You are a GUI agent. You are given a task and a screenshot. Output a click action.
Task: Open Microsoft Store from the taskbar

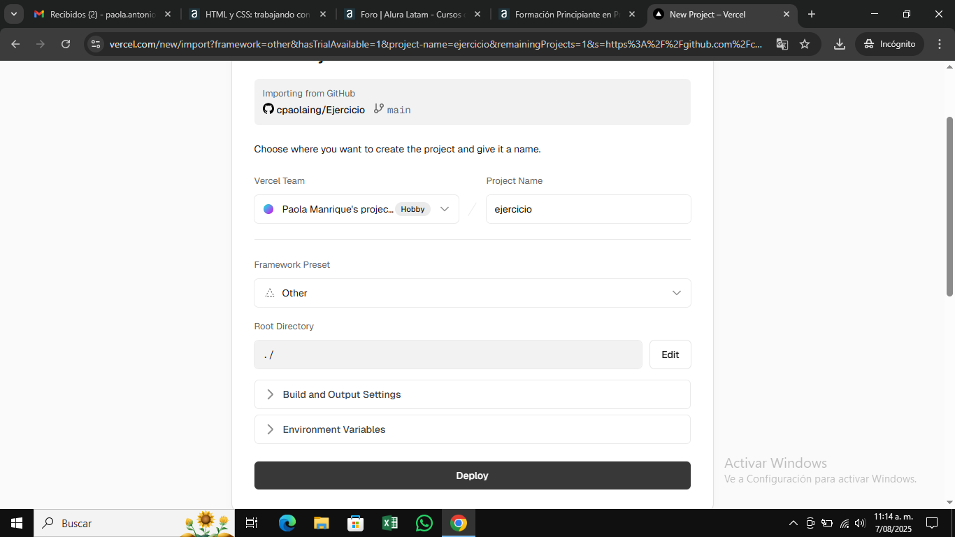[355, 523]
